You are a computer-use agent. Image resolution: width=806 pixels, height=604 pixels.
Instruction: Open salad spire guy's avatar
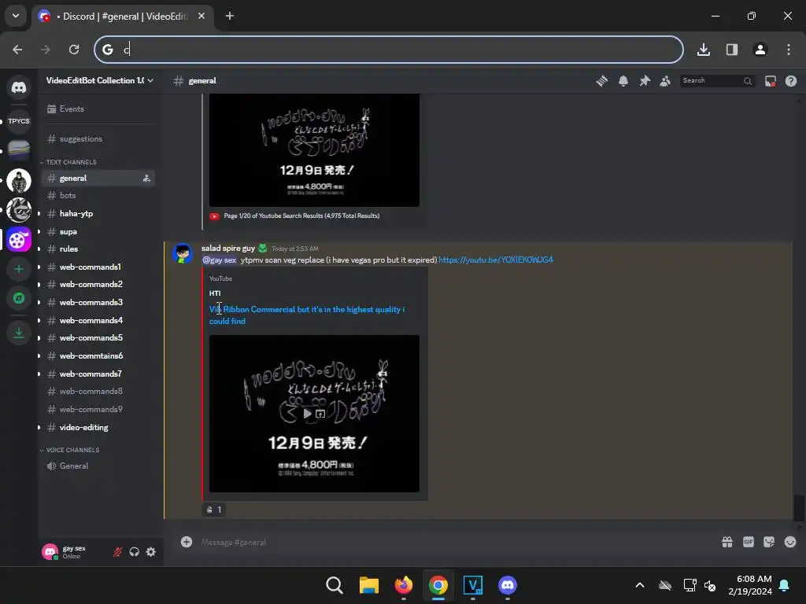183,254
